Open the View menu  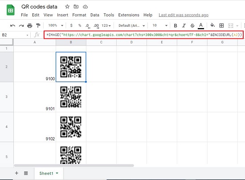click(48, 15)
